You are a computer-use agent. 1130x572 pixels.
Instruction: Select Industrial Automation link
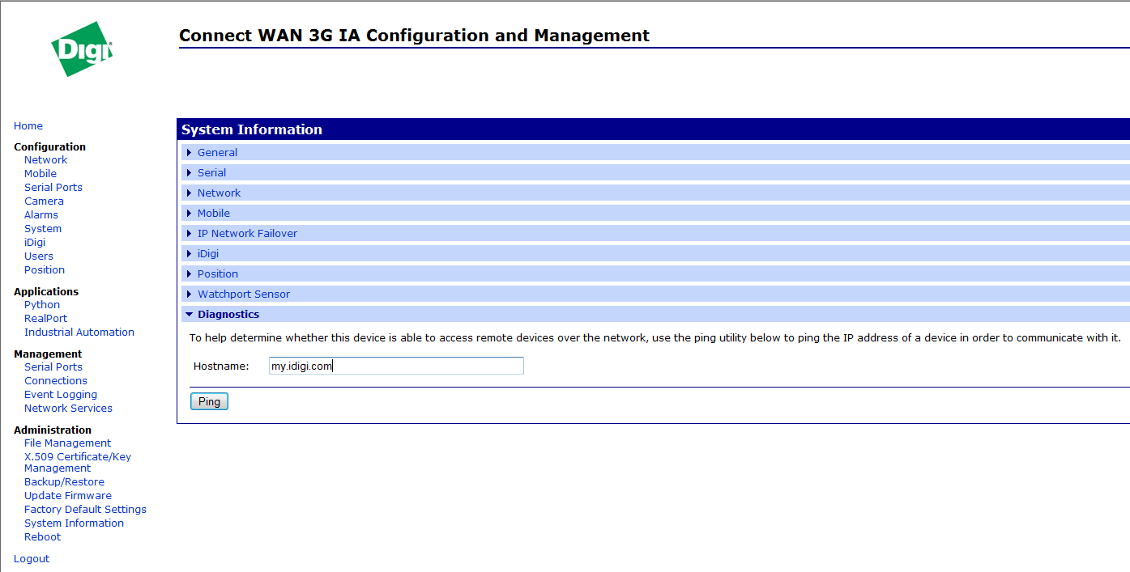pyautogui.click(x=79, y=333)
